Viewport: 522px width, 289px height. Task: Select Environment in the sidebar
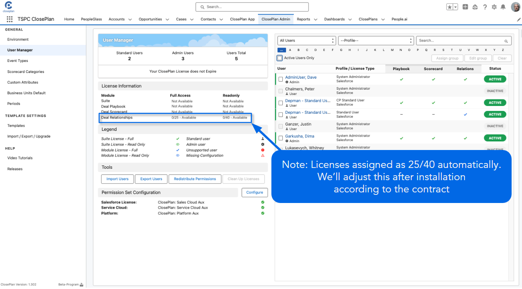coord(18,40)
